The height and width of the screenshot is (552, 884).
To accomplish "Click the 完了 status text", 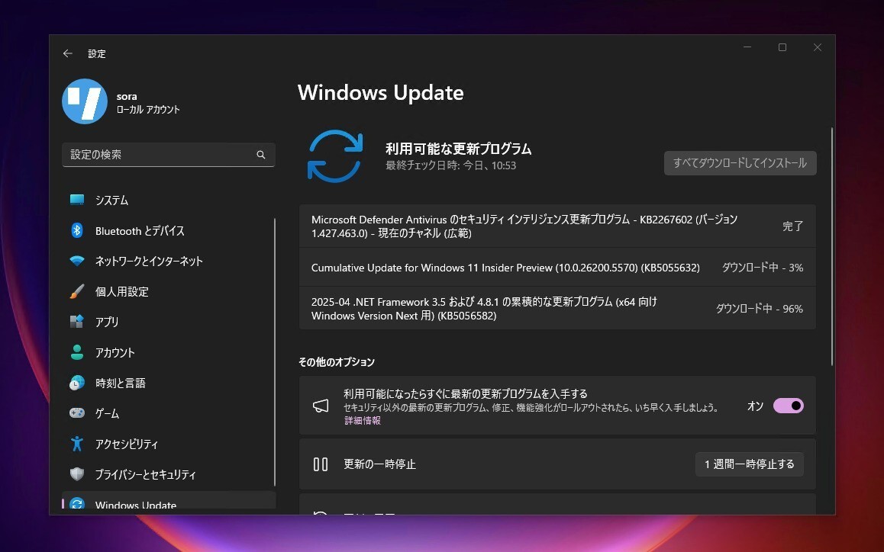I will (792, 226).
